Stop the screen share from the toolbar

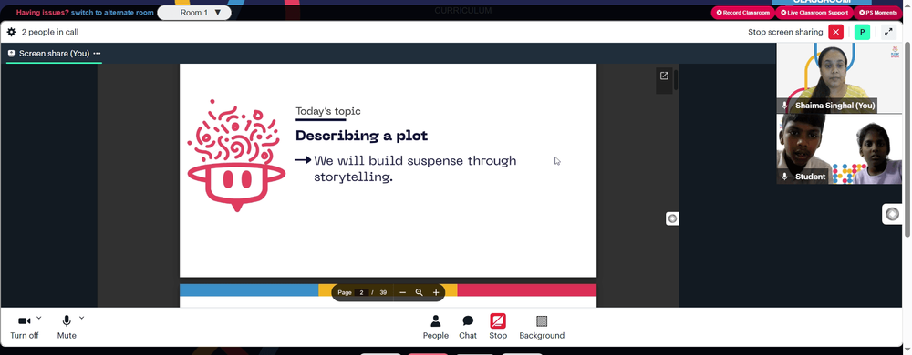pyautogui.click(x=498, y=327)
